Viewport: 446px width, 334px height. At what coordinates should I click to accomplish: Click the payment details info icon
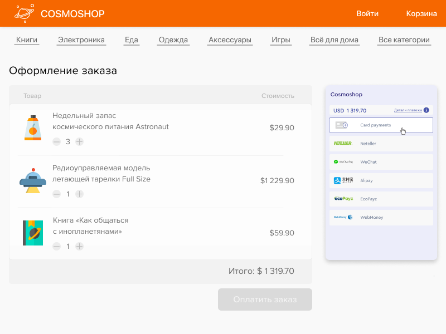426,110
